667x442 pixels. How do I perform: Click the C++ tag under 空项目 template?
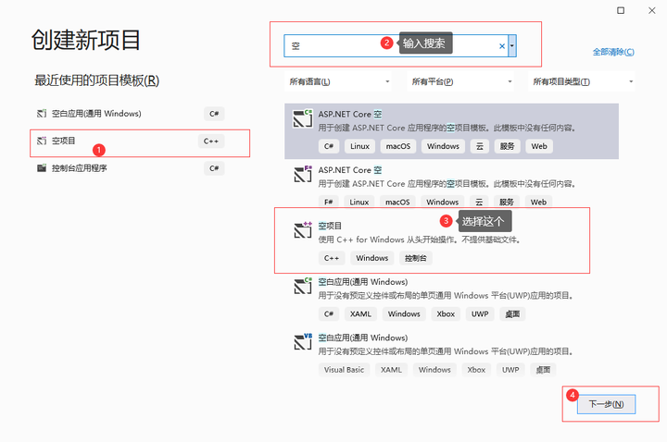[332, 258]
